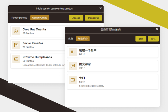Close the Chinese rewards panel
168x112 pixels.
coord(157,29)
